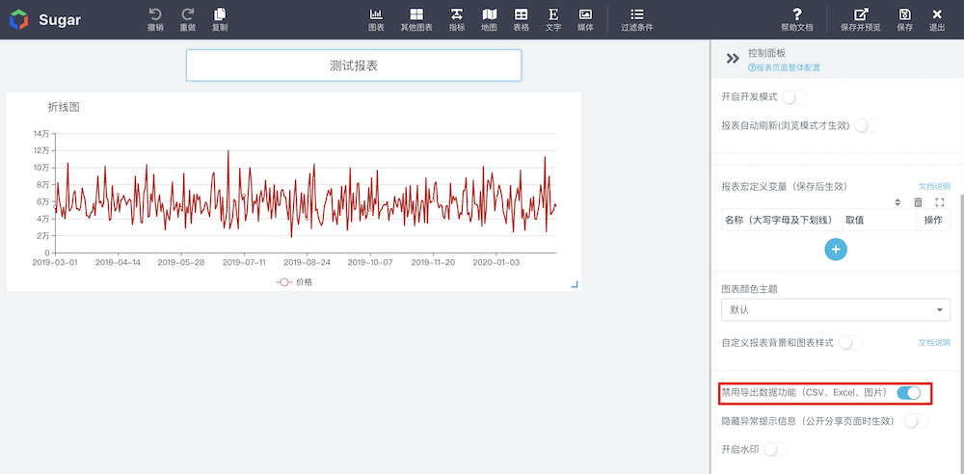This screenshot has height=474, width=964.
Task: Toggle 报表自动刷新 switch
Action: point(867,125)
